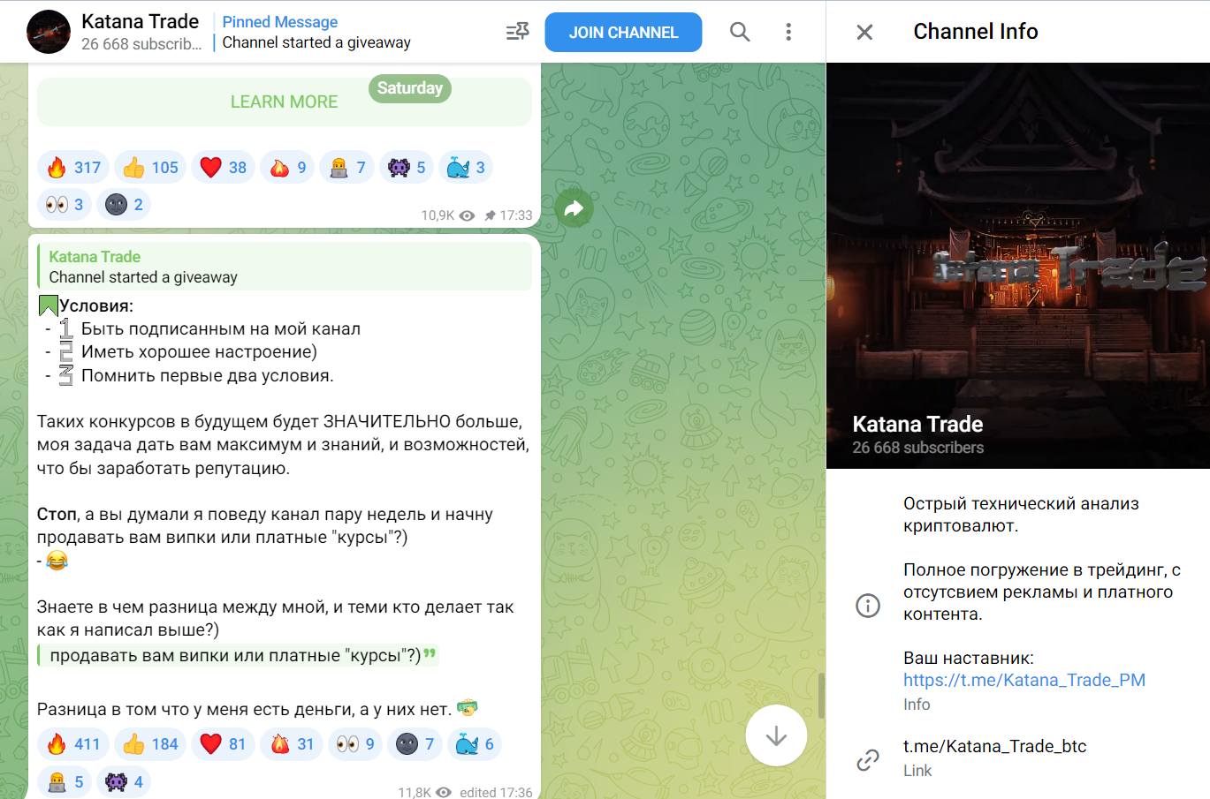
Task: Click the edited 17:36 timestamp
Action: (x=496, y=793)
